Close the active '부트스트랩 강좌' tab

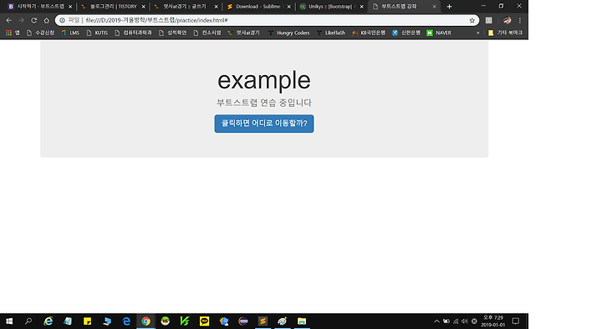[434, 7]
